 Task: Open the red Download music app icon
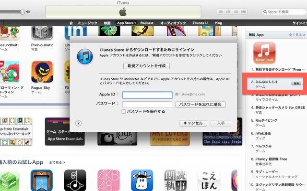[264, 53]
